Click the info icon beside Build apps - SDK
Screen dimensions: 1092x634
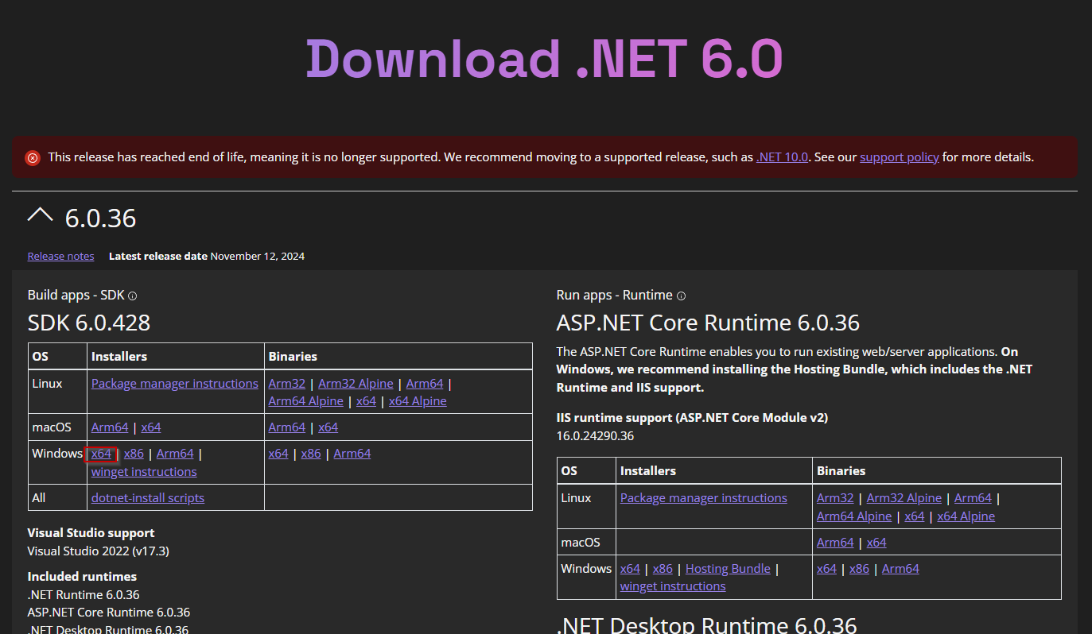133,296
